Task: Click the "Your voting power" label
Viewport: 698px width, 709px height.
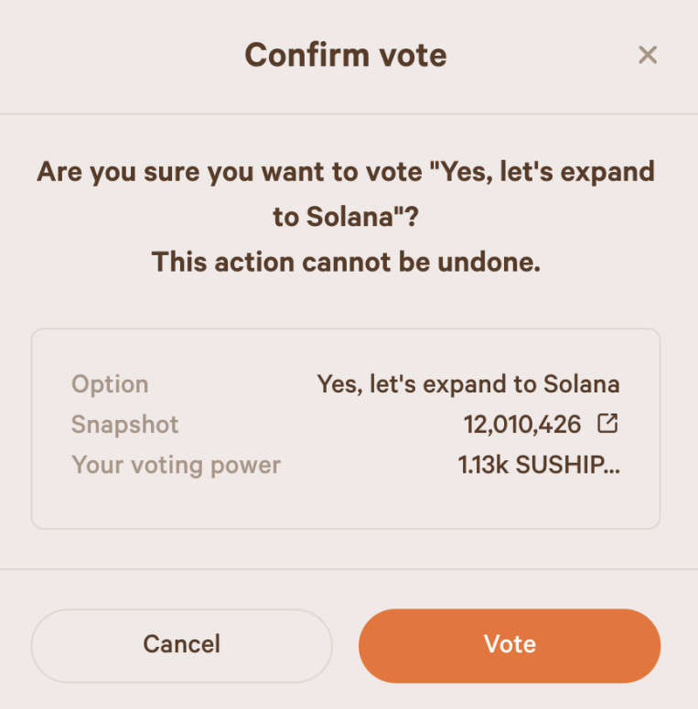Action: [176, 465]
